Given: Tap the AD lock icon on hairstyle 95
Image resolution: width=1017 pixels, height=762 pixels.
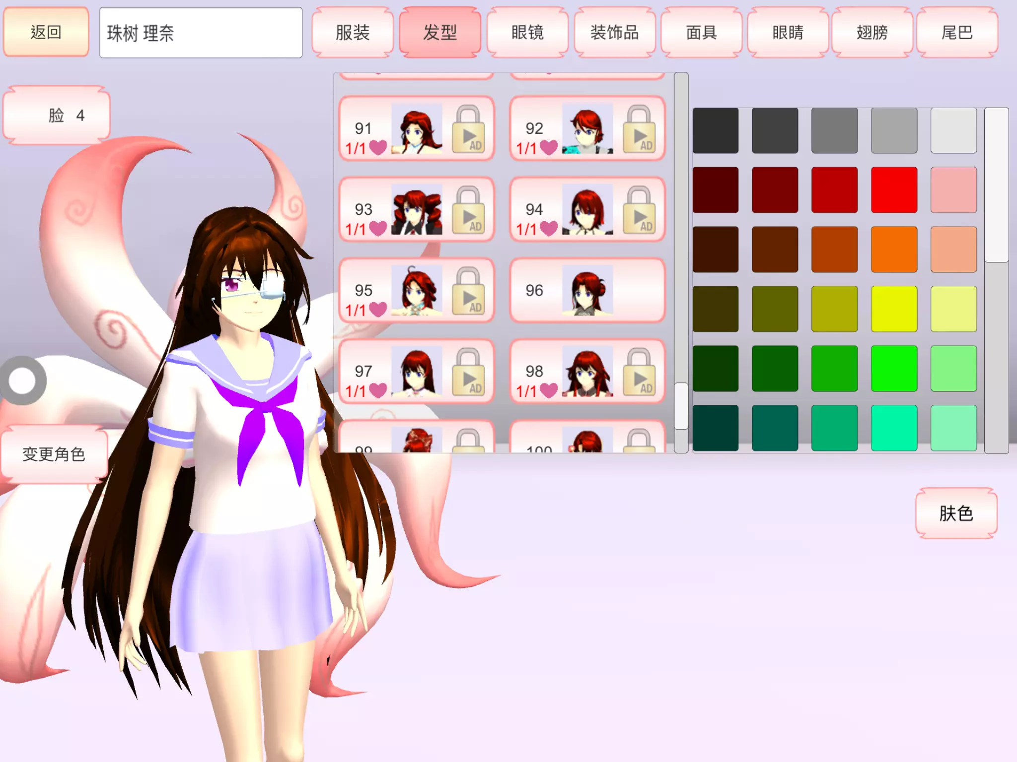Looking at the screenshot, I should 468,292.
